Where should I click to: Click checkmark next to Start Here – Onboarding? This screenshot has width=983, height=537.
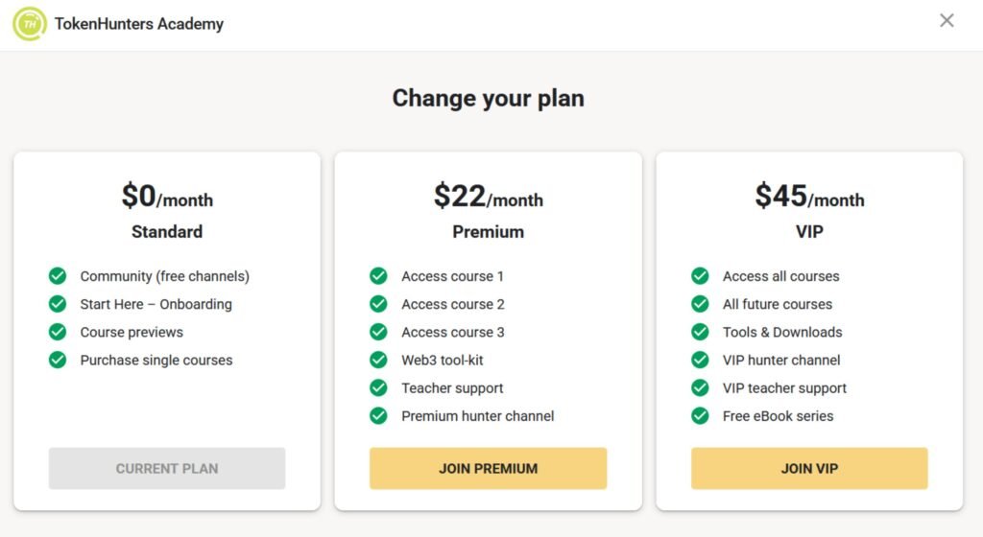tap(58, 304)
